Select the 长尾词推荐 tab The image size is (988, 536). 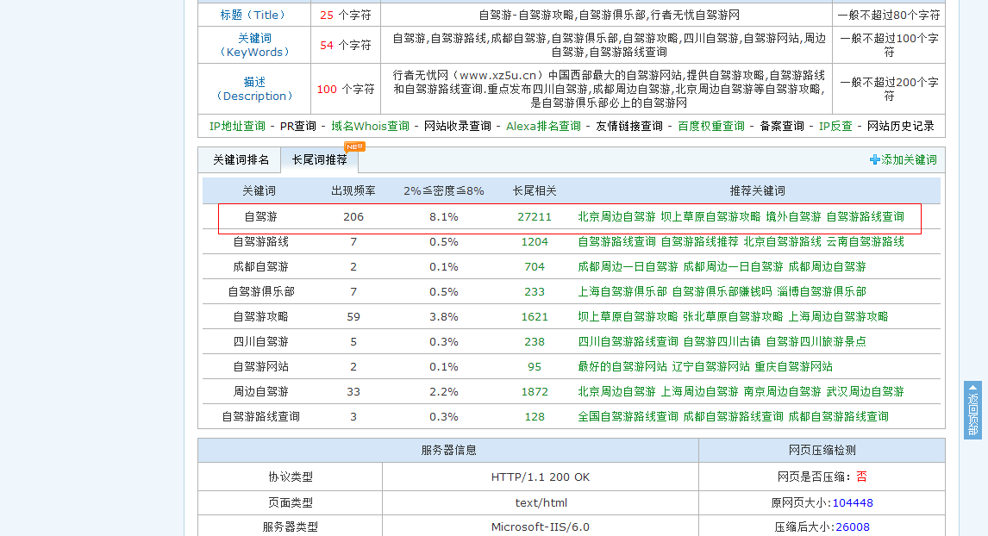[x=319, y=159]
